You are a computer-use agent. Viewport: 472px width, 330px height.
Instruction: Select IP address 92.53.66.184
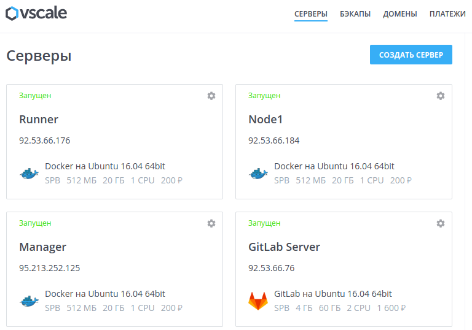tap(273, 140)
